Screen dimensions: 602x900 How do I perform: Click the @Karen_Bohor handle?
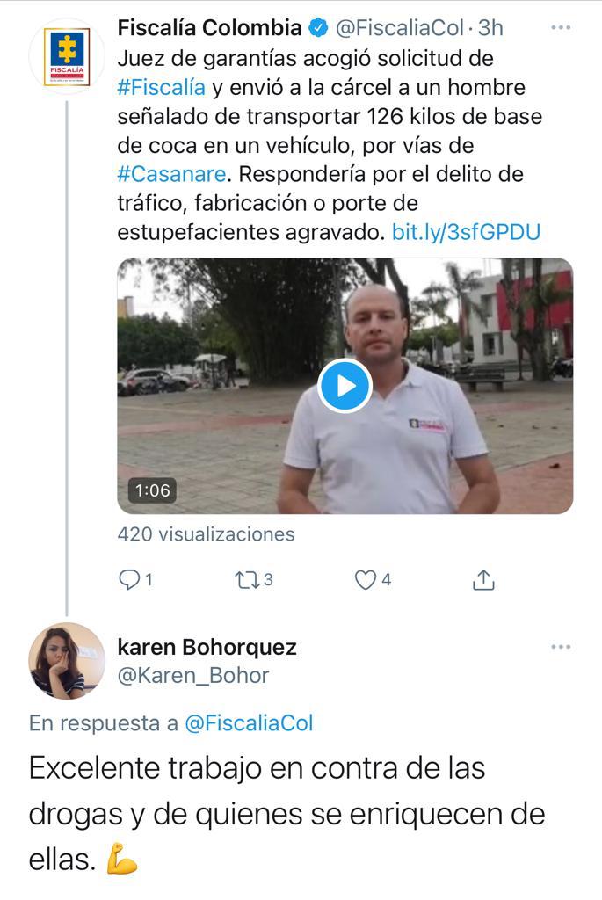pos(192,676)
